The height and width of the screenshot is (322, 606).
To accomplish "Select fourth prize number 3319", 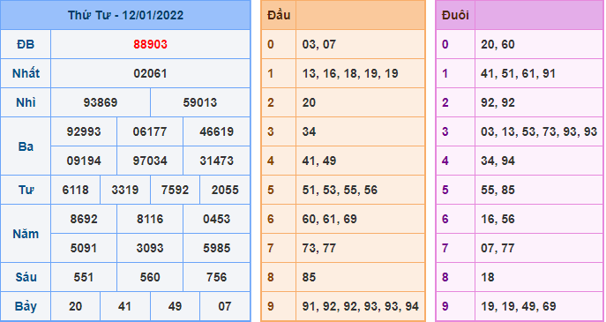I will click(x=125, y=190).
